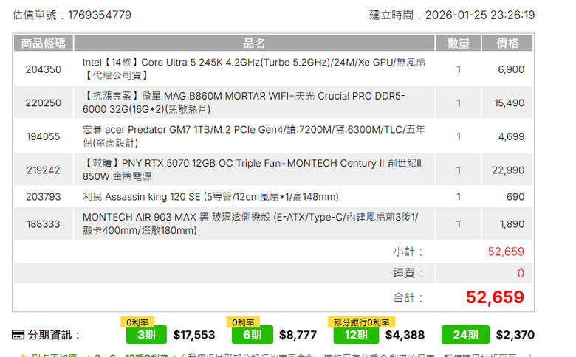
Task: Select the 6期 installment button
Action: click(x=253, y=335)
